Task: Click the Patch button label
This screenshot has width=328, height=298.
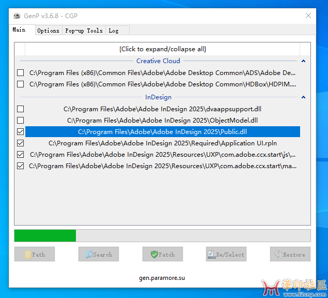Action: tap(166, 255)
